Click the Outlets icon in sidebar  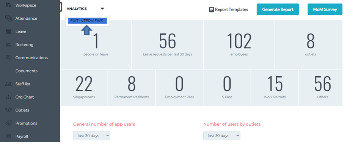click(8, 110)
